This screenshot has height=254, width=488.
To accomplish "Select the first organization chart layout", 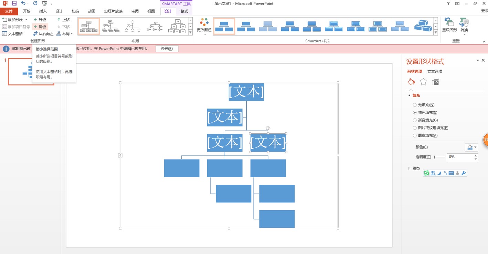I will pyautogui.click(x=89, y=27).
